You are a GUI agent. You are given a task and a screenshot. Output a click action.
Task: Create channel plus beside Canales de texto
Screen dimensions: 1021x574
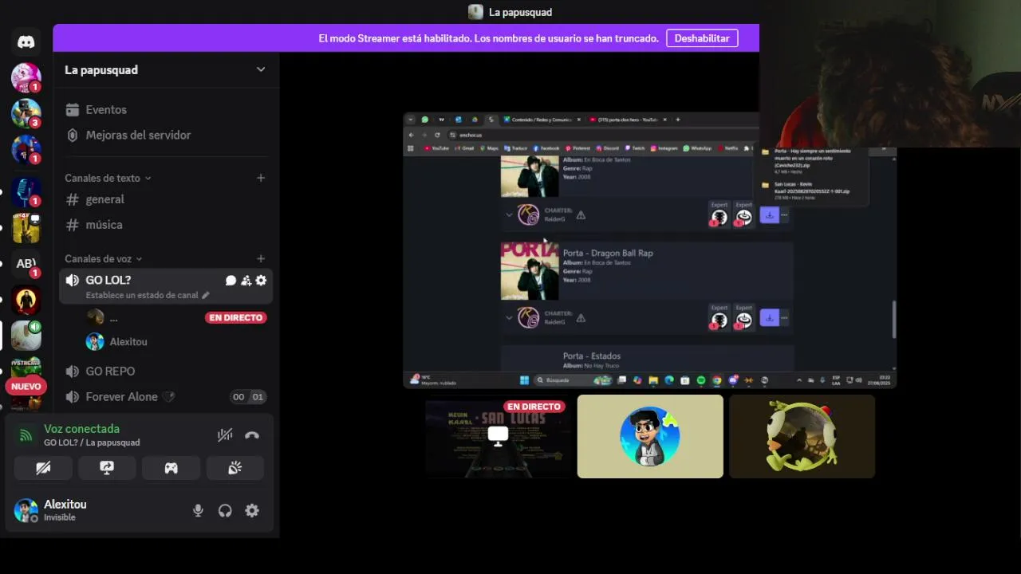[261, 178]
